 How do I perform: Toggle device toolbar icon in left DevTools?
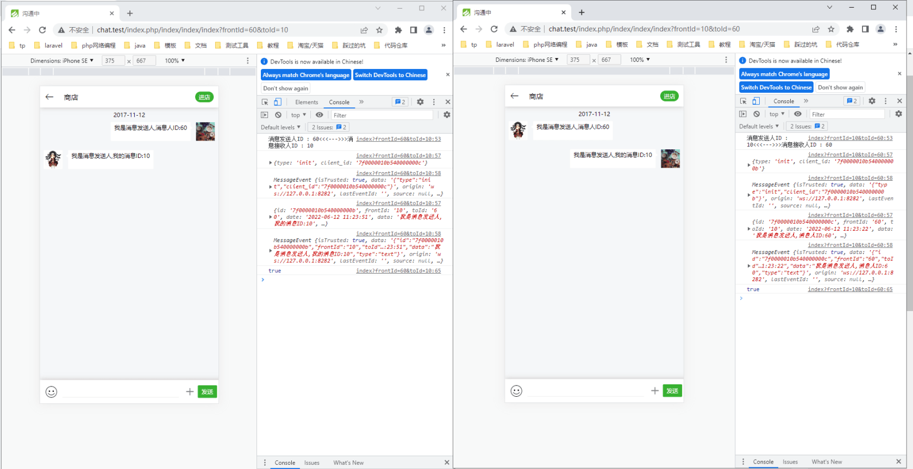(x=278, y=102)
